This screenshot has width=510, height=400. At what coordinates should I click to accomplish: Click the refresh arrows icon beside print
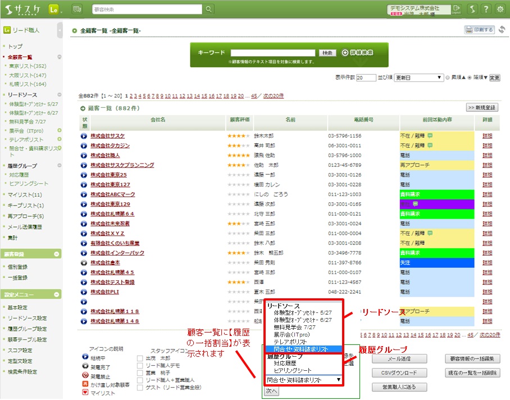click(502, 30)
